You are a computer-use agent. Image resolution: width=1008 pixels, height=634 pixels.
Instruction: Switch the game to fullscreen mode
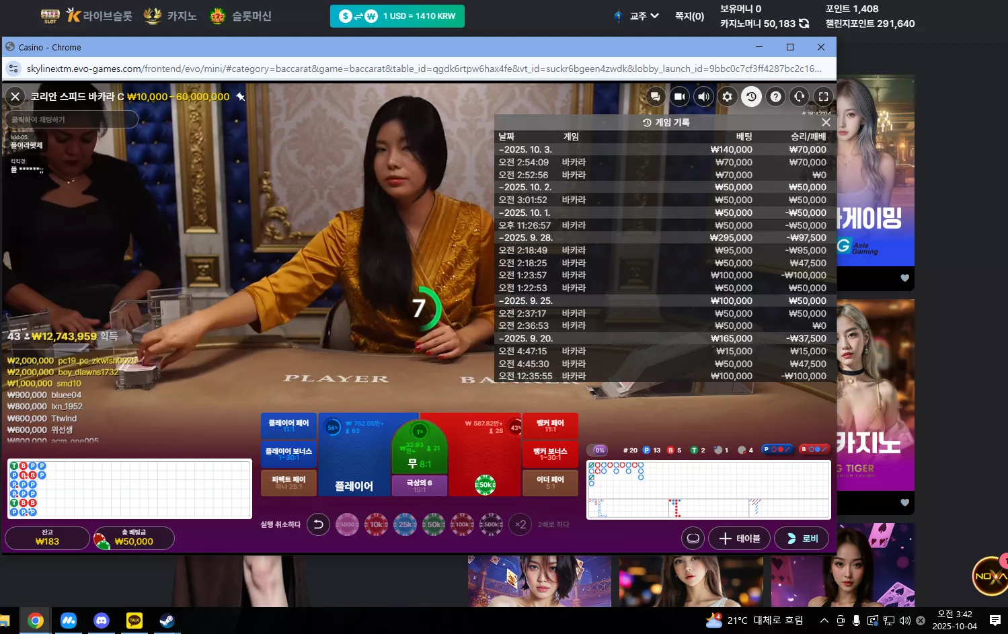(823, 97)
